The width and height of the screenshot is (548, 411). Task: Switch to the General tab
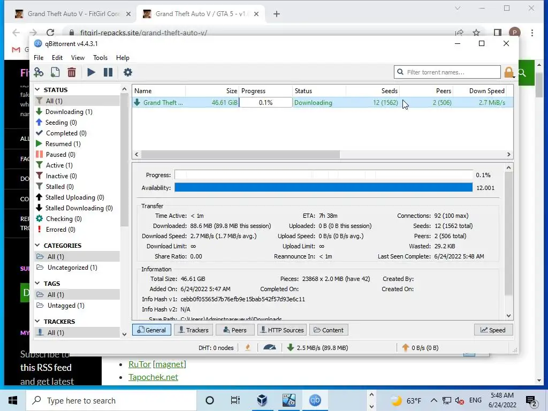click(x=151, y=330)
